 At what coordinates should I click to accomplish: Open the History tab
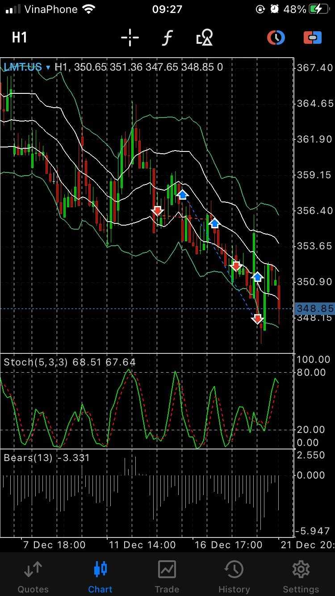coord(234,576)
